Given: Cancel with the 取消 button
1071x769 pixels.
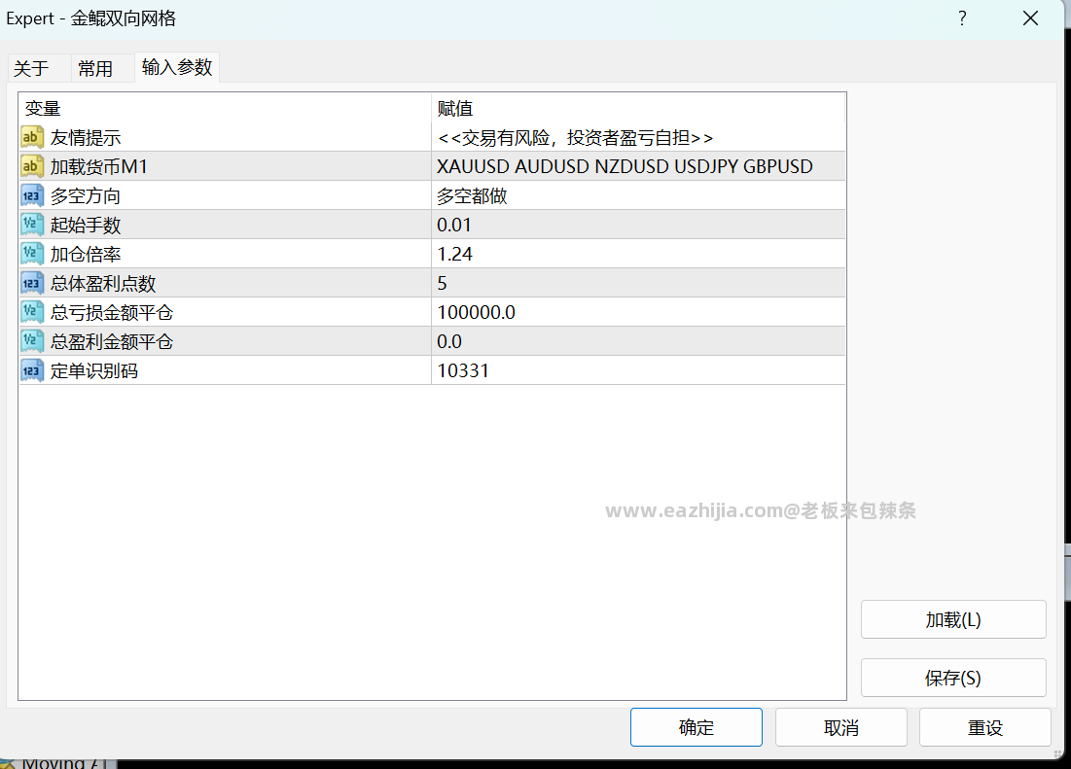Looking at the screenshot, I should point(840,727).
